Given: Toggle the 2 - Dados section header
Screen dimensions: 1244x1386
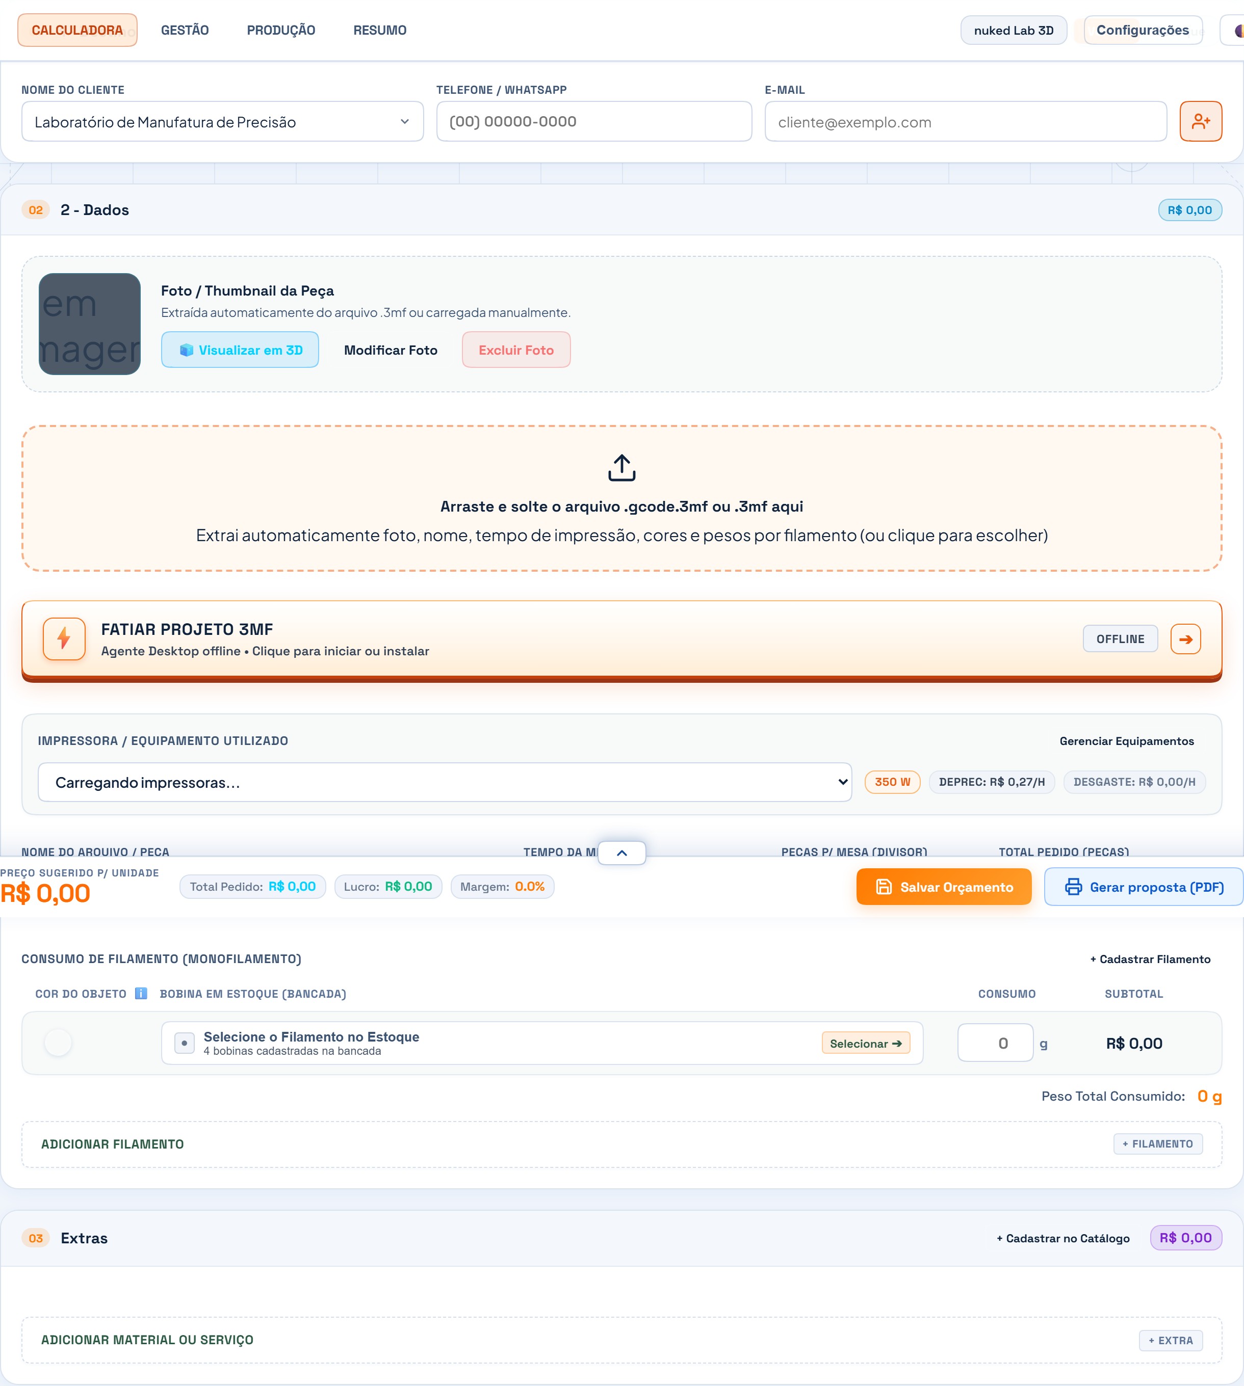Looking at the screenshot, I should tap(621, 210).
